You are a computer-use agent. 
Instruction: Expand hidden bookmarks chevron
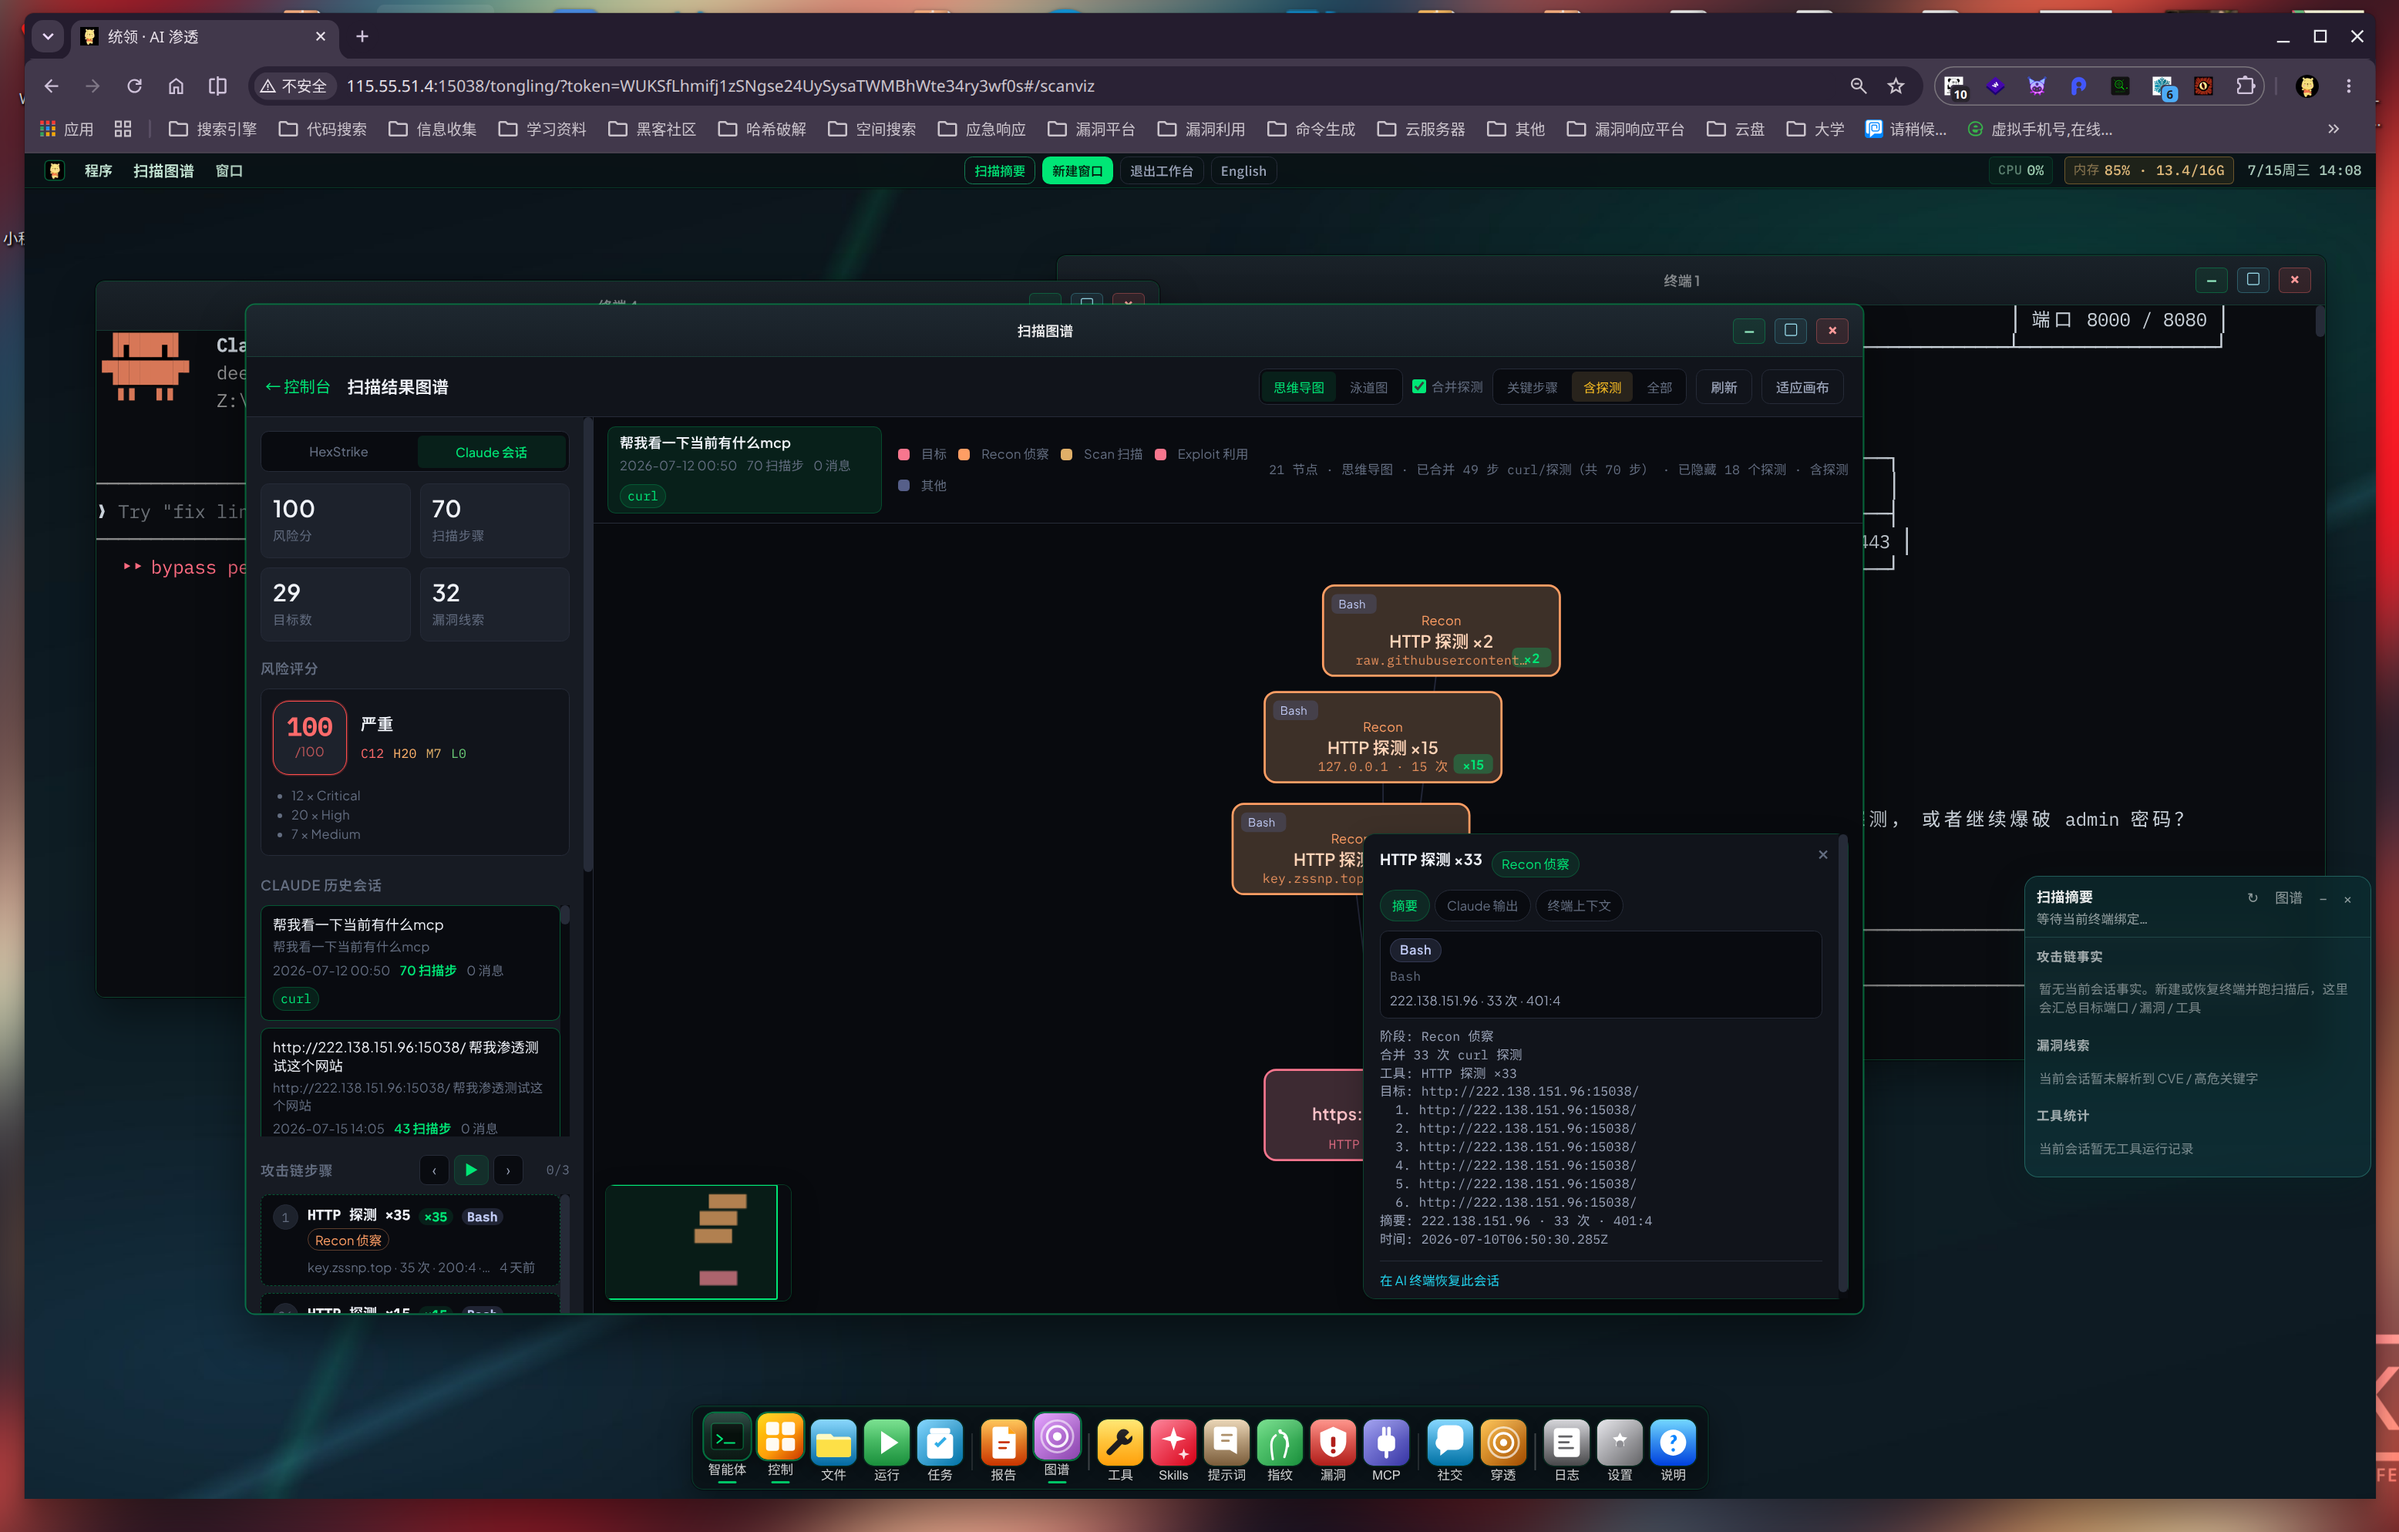(x=2333, y=129)
